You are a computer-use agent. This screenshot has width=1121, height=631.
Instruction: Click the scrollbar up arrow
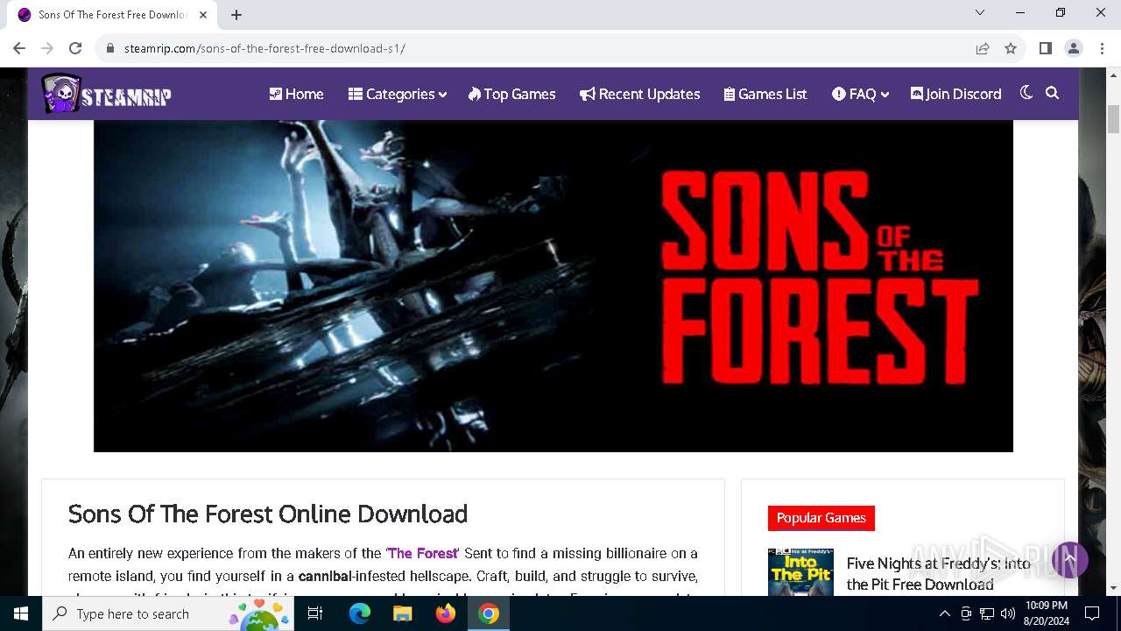click(1114, 75)
